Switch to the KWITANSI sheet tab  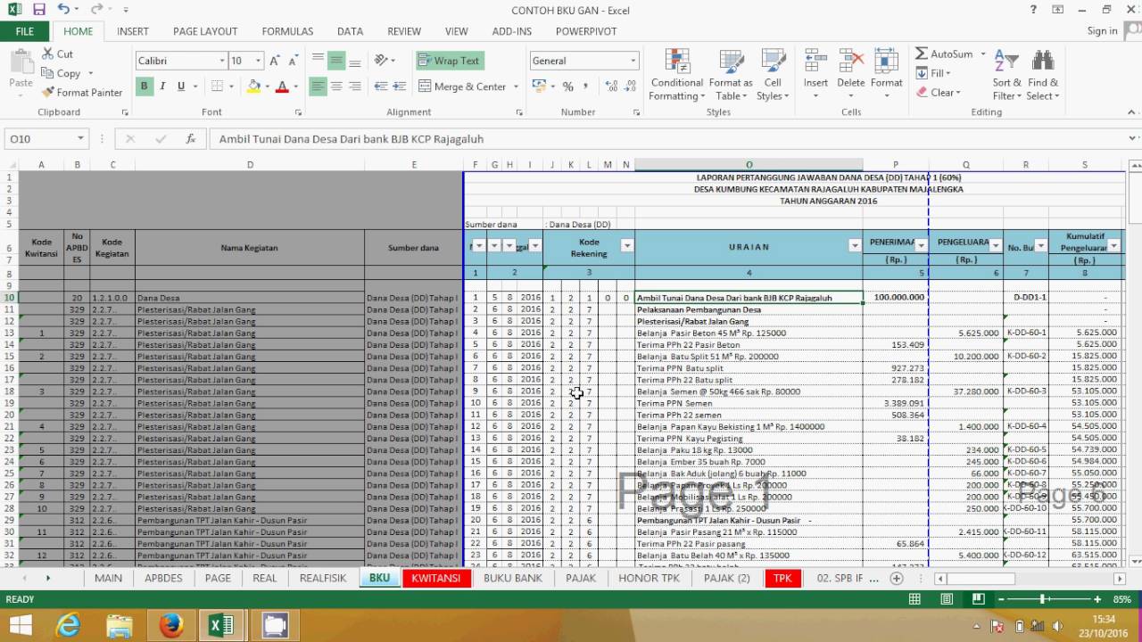pyautogui.click(x=435, y=578)
